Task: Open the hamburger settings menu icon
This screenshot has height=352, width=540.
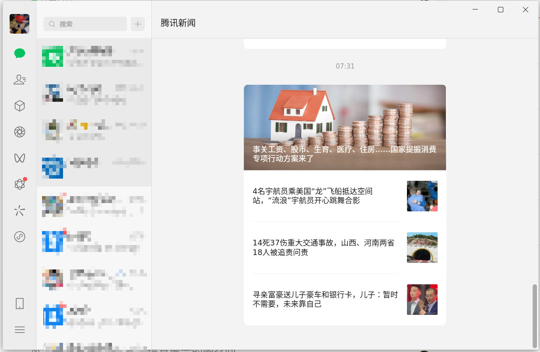Action: click(20, 330)
